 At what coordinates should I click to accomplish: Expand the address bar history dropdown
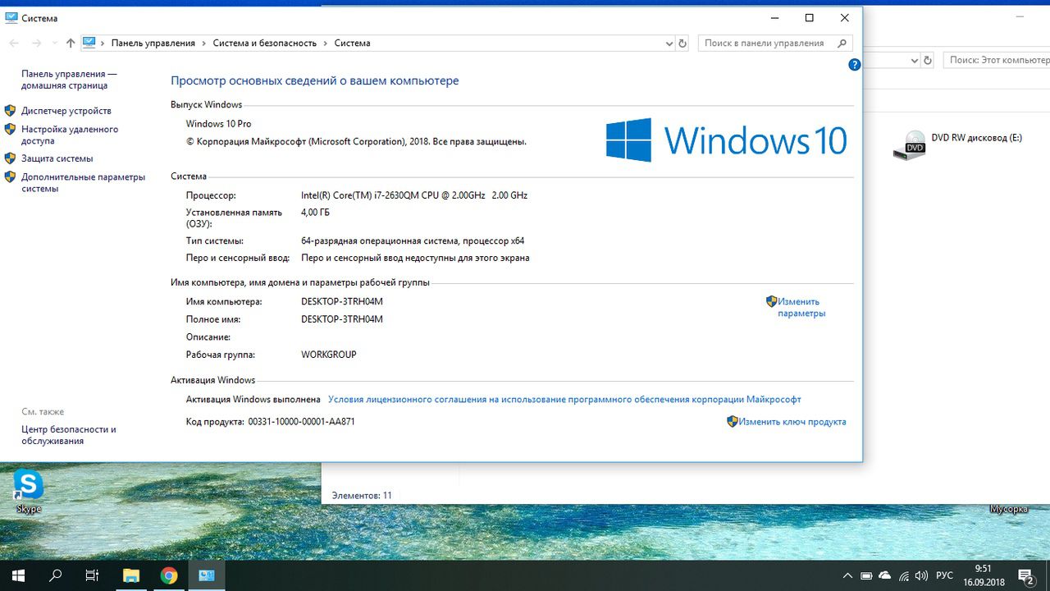(669, 43)
